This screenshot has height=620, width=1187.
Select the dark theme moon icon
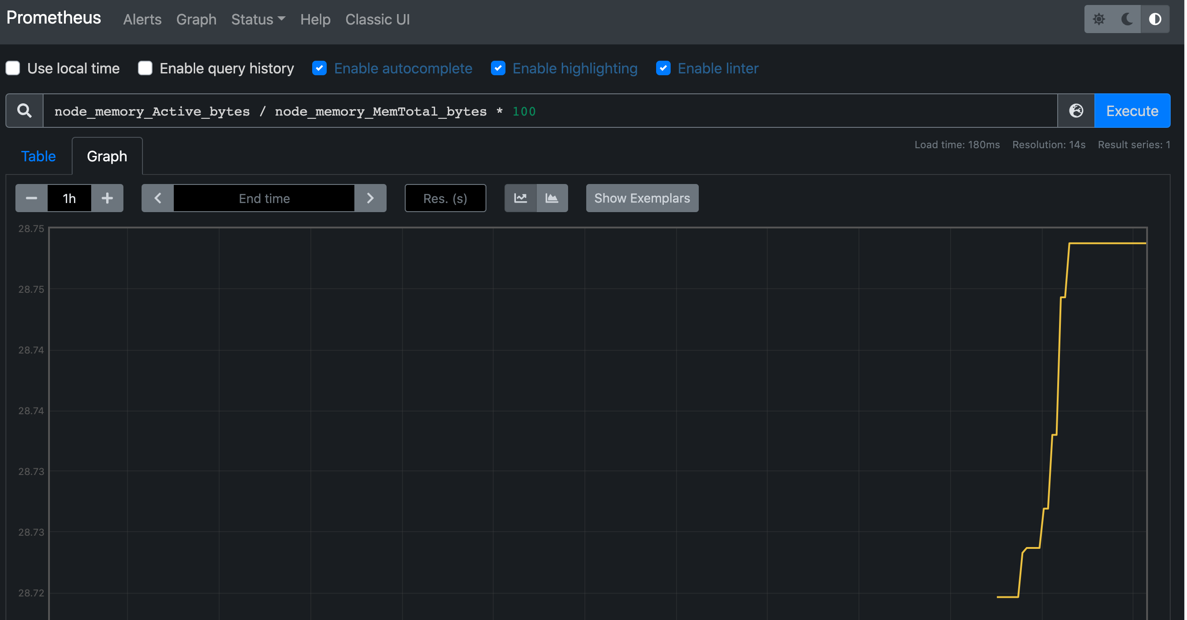click(1127, 19)
